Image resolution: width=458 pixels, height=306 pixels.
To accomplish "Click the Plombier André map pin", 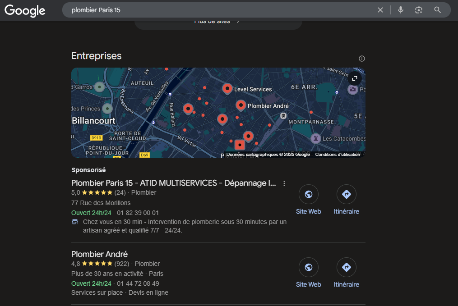I will [x=241, y=105].
